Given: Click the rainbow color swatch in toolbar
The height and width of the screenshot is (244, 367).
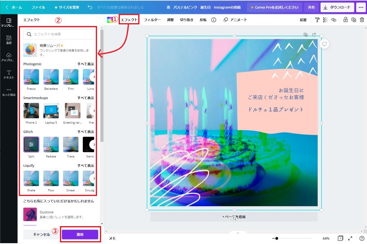Looking at the screenshot, I should pos(110,20).
